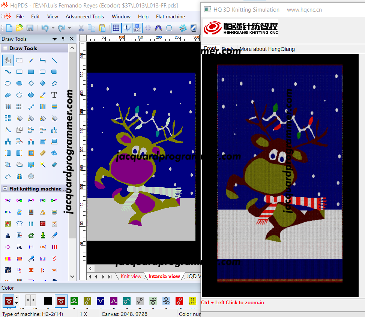Shift color palette right with arrow

pos(33,300)
